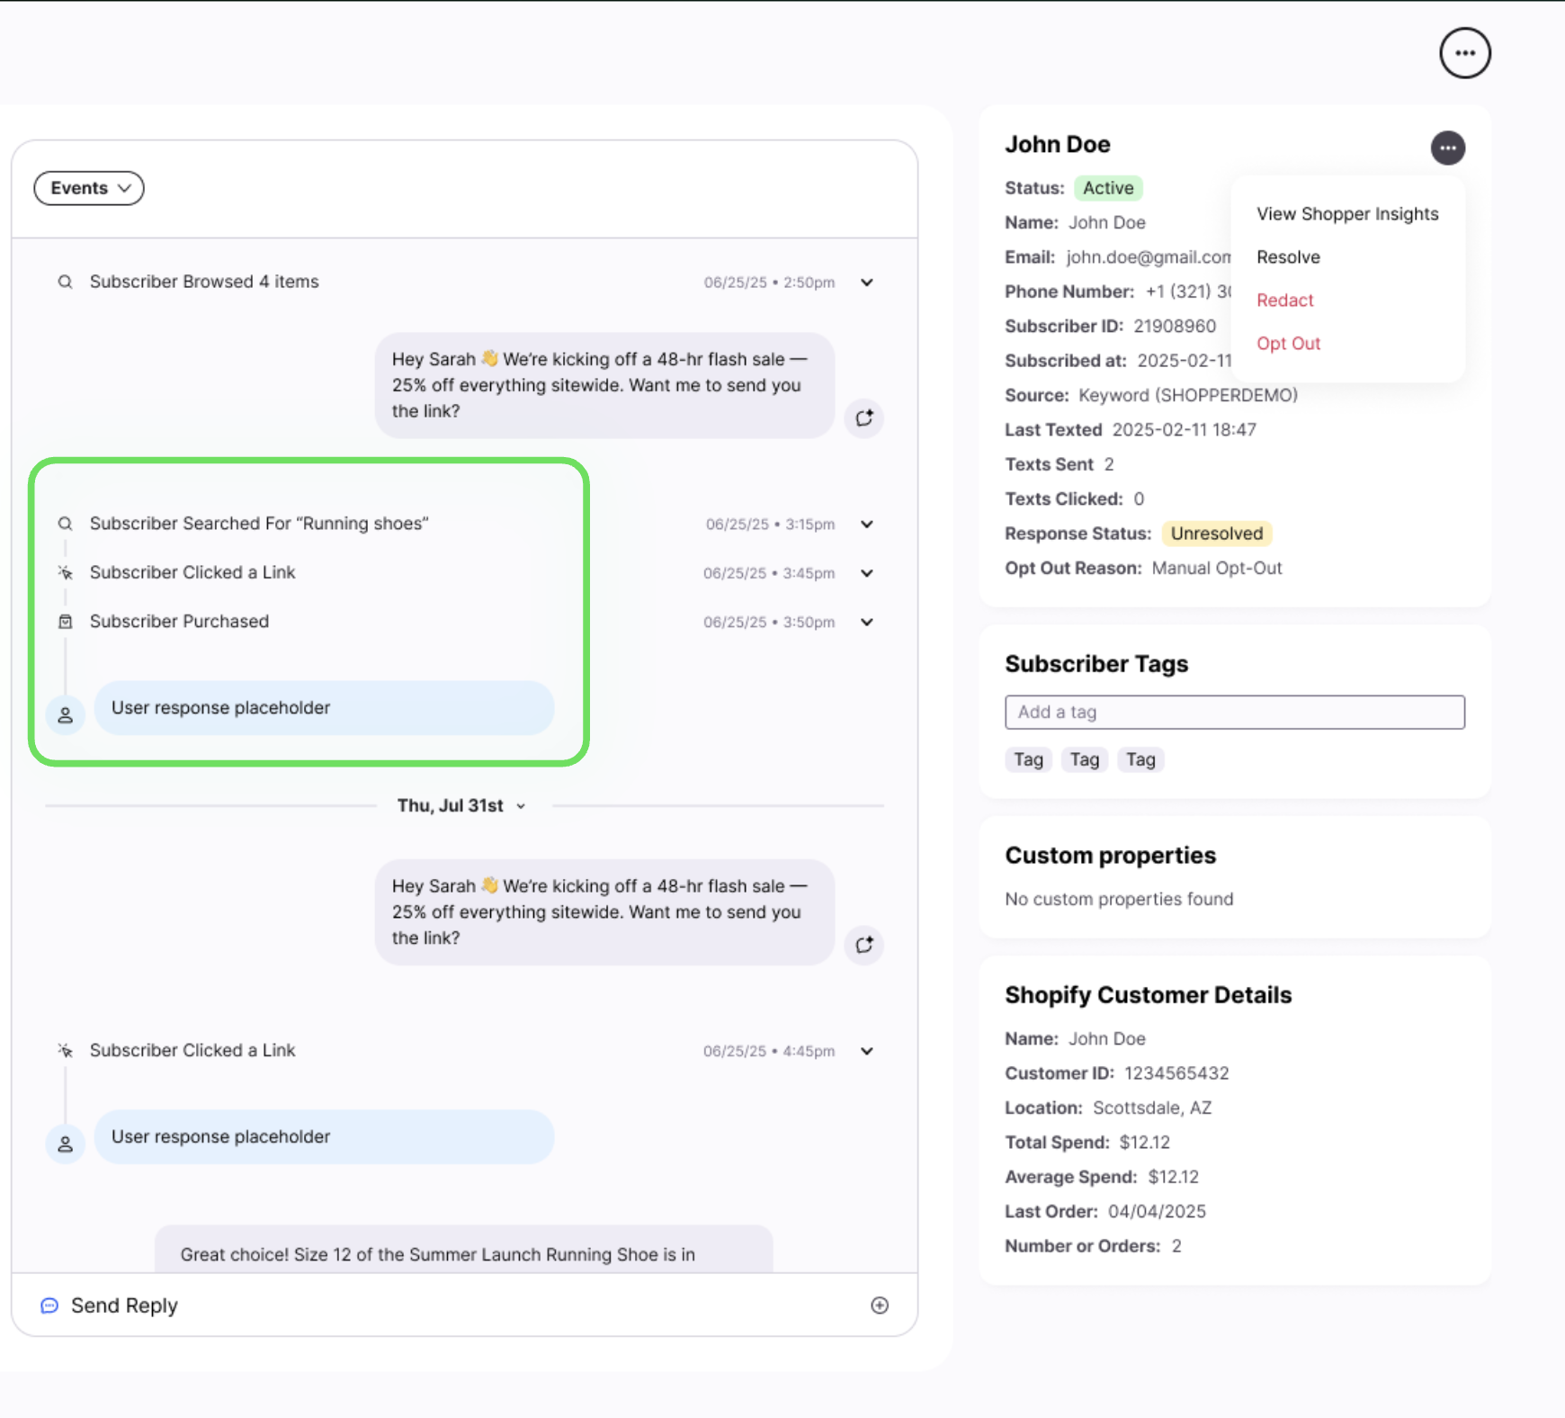1565x1418 pixels.
Task: Click the Add a tag input field
Action: tap(1234, 712)
